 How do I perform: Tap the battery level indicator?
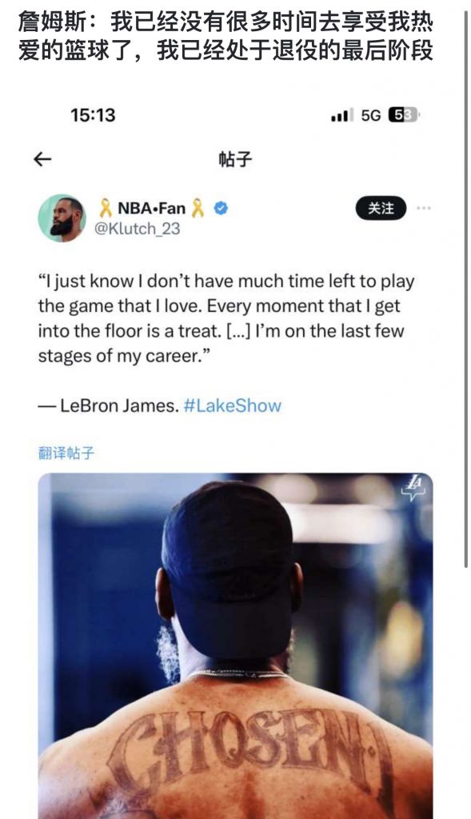coord(404,115)
